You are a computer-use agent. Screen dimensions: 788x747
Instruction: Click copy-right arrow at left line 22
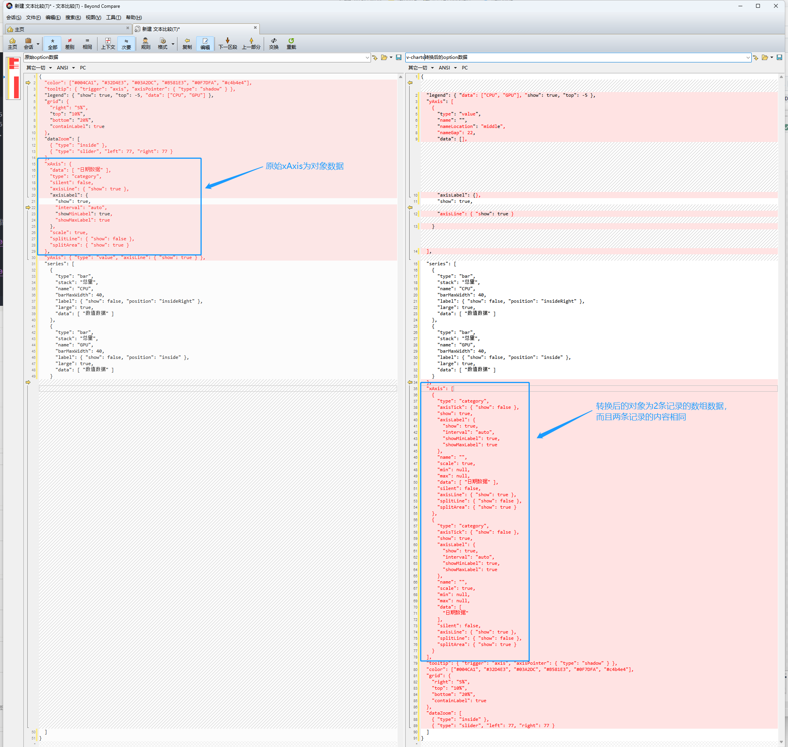click(28, 208)
